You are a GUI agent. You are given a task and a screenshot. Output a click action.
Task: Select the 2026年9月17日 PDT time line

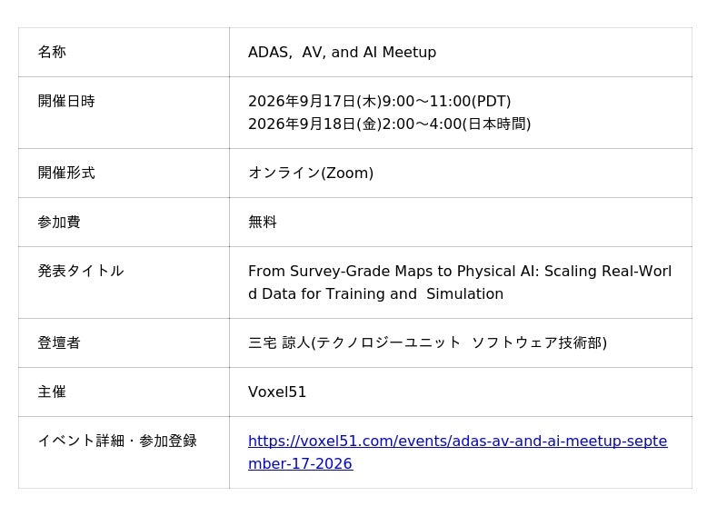(x=379, y=101)
